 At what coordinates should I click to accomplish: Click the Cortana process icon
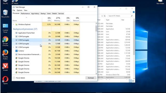pyautogui.click(x=16, y=51)
